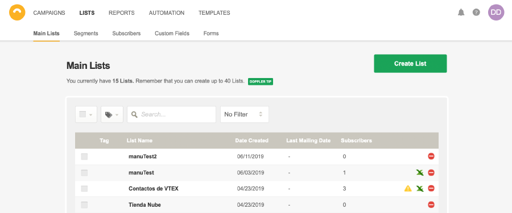Open the manuTest2 list
The image size is (512, 213).
tap(143, 157)
